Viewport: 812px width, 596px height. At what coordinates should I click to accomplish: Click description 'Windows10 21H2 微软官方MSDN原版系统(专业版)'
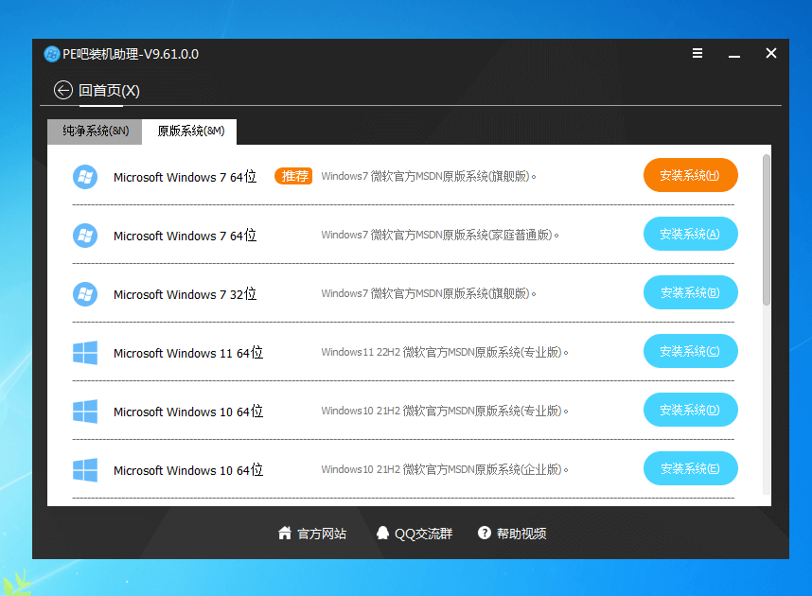[444, 411]
